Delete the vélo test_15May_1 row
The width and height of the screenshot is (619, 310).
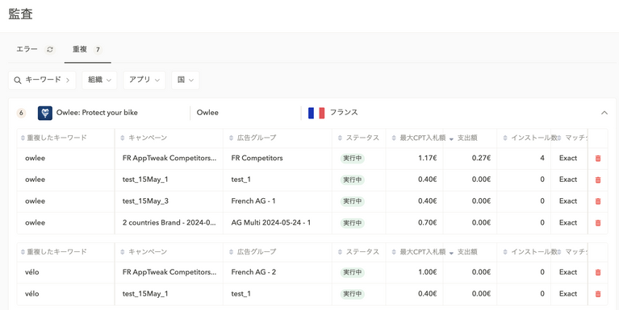coord(598,294)
